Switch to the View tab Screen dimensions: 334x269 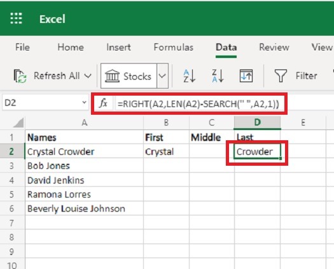click(x=322, y=47)
